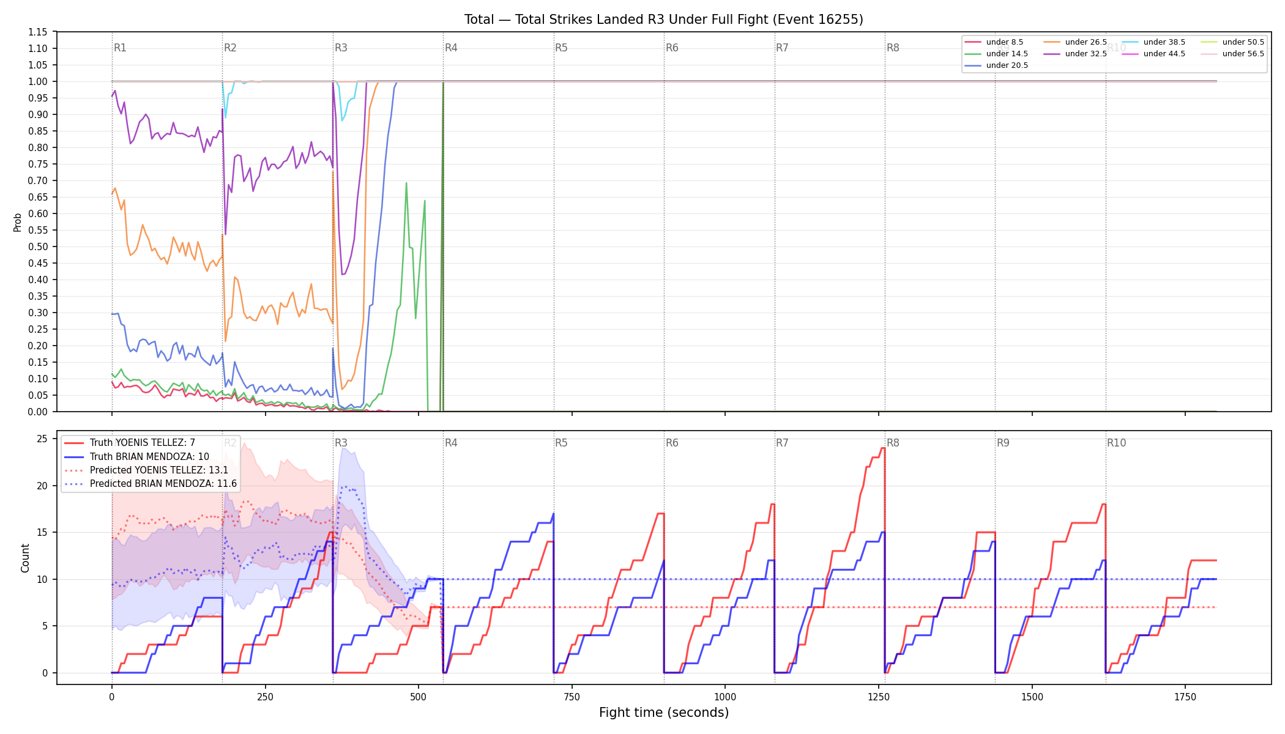The height and width of the screenshot is (734, 1285).
Task: Click the 5 tick on Count axis
Action: point(45,626)
